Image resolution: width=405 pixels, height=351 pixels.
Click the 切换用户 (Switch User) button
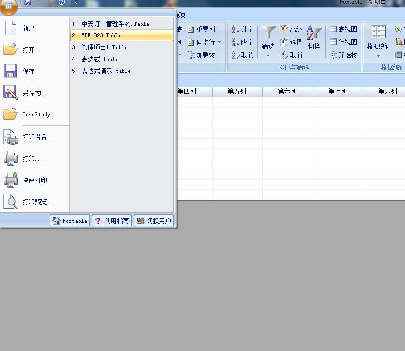pos(154,221)
